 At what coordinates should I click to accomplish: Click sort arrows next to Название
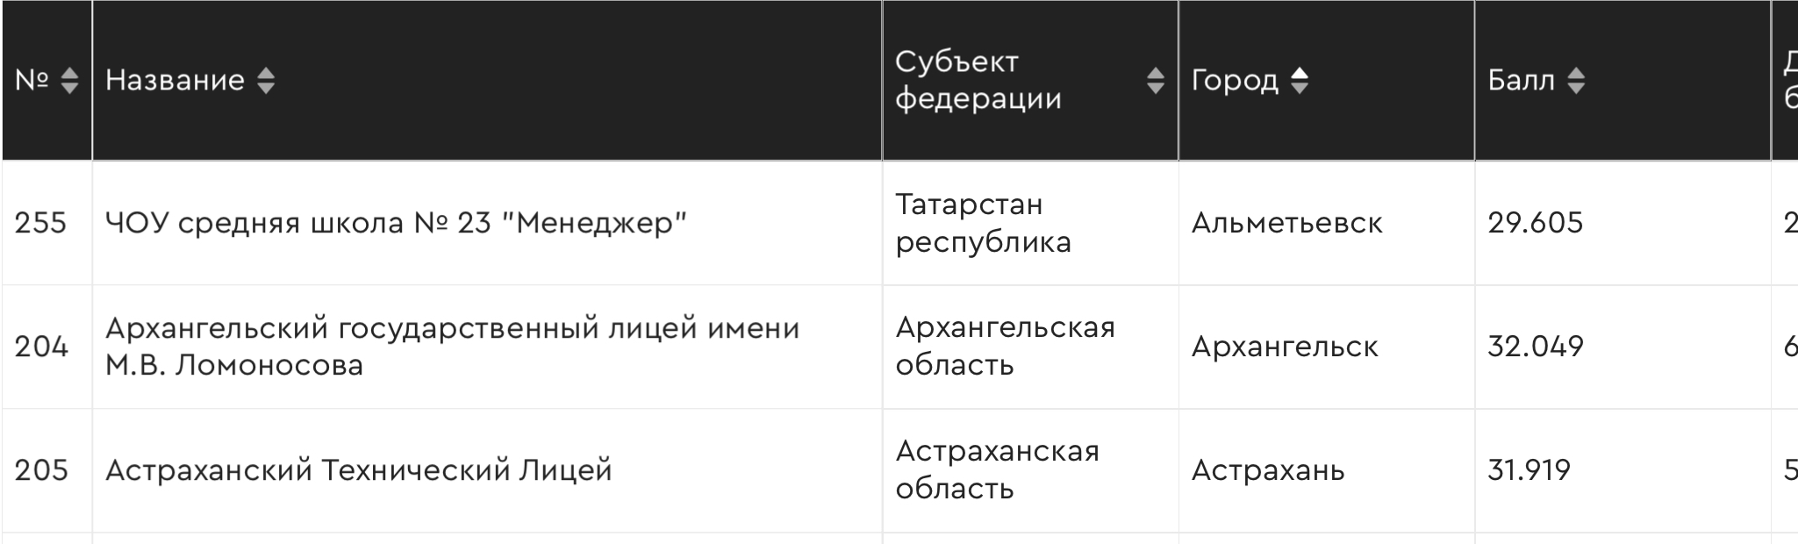(x=266, y=81)
